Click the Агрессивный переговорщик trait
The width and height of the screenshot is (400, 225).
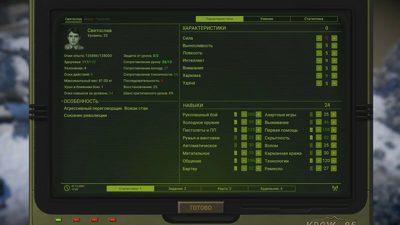(93, 108)
